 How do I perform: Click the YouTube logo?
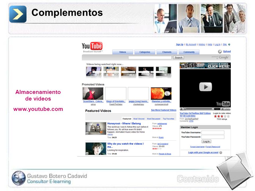[92, 47]
